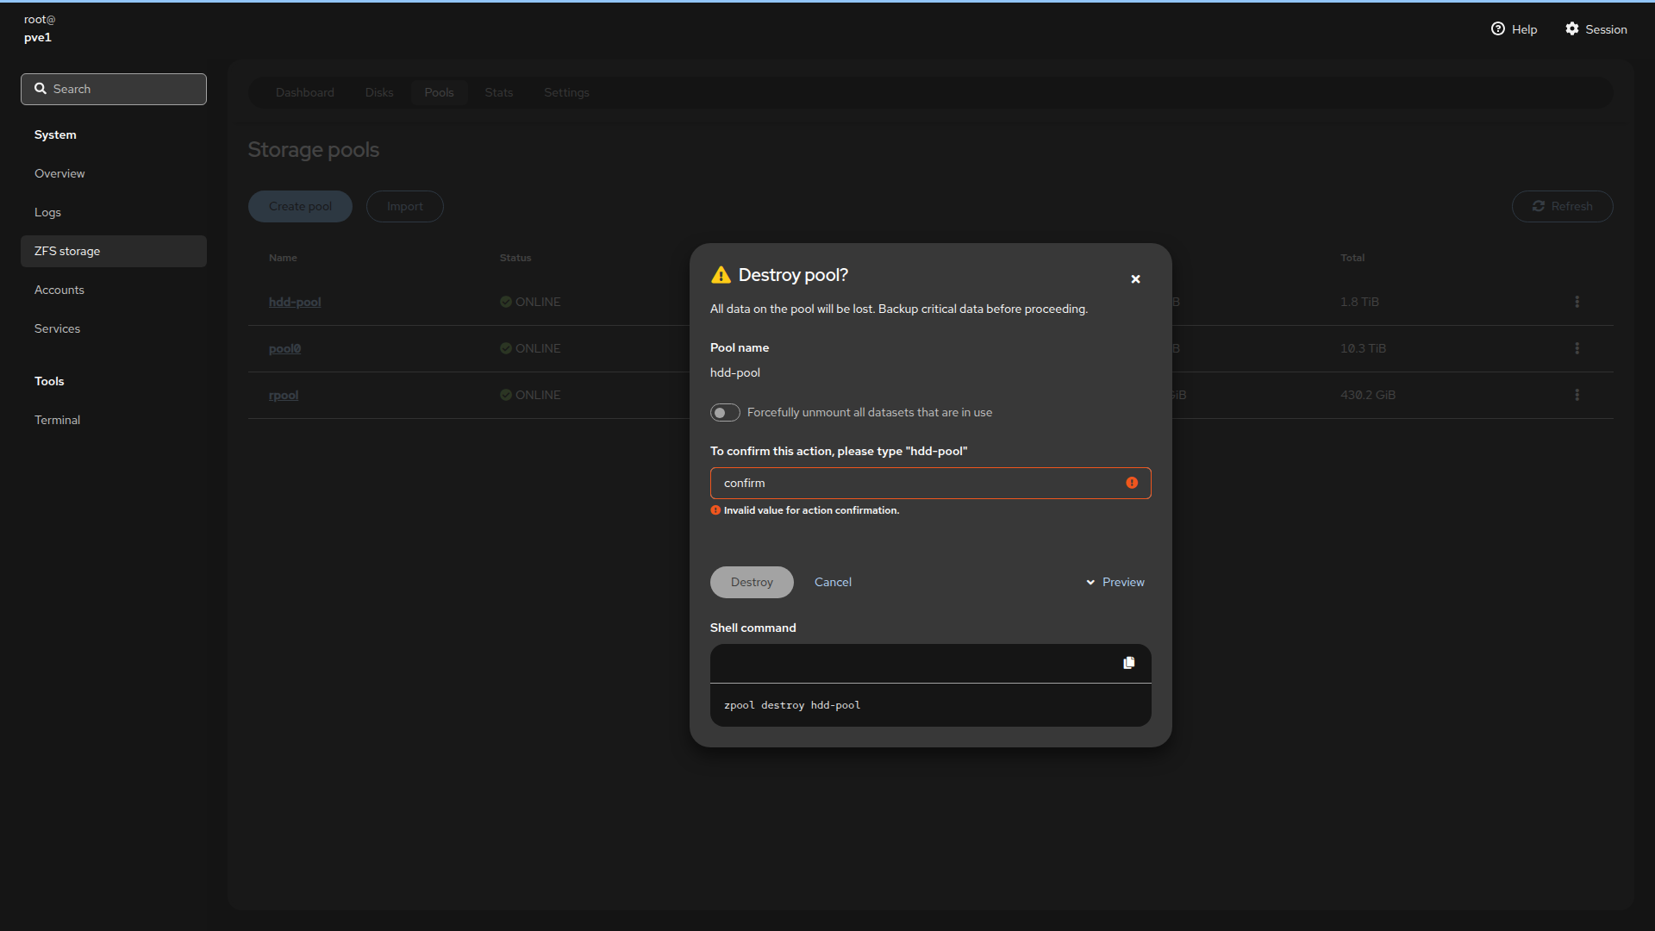Open kebab menu for pool0 row

[x=1577, y=348]
